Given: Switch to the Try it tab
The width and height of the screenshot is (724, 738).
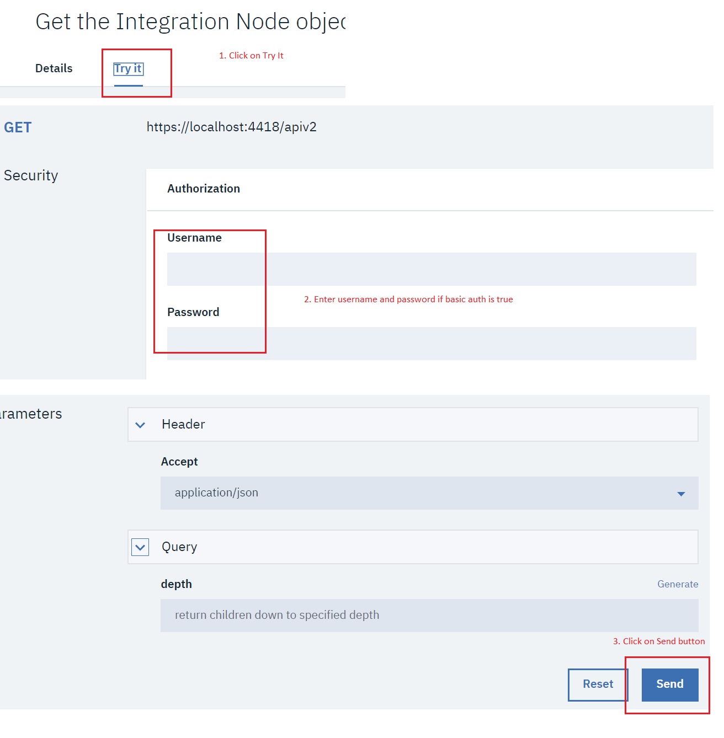Looking at the screenshot, I should click(128, 68).
